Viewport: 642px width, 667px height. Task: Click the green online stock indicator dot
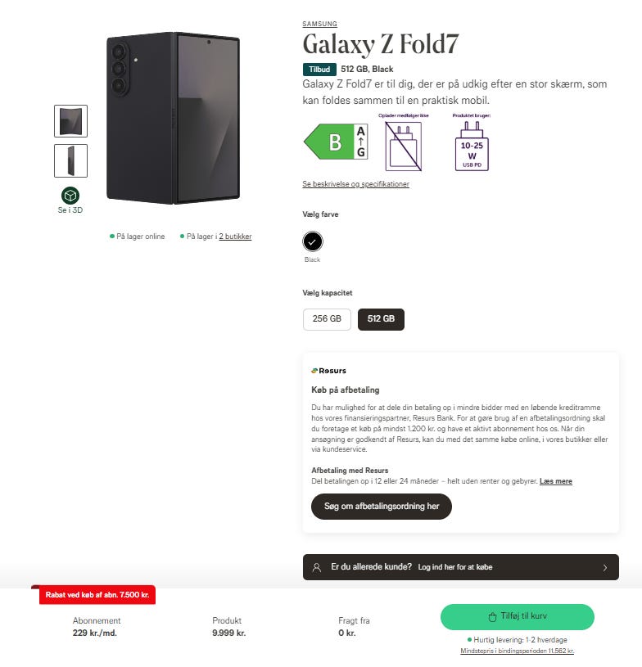click(111, 237)
